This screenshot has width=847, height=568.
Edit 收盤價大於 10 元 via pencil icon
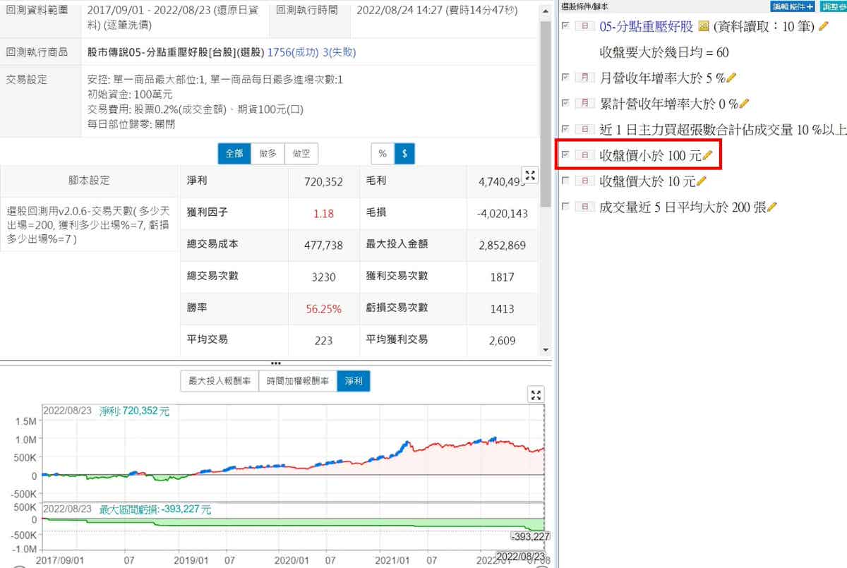coord(702,181)
